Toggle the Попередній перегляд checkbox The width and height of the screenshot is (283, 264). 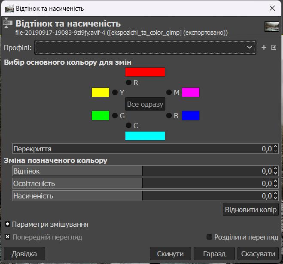[7, 237]
